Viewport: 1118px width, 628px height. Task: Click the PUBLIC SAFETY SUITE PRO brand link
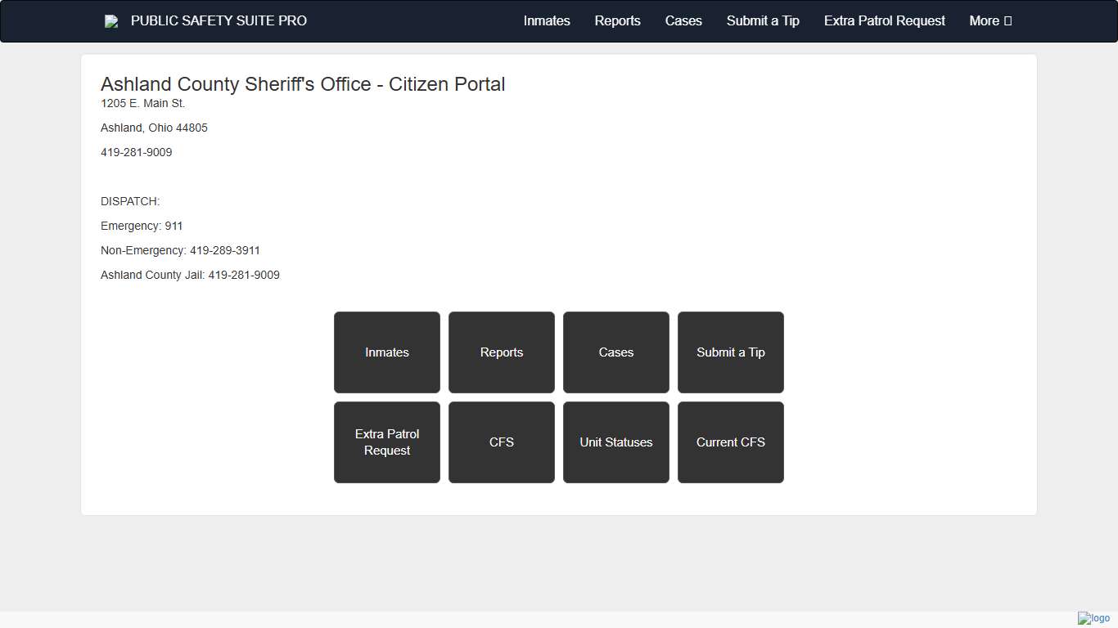pos(219,21)
